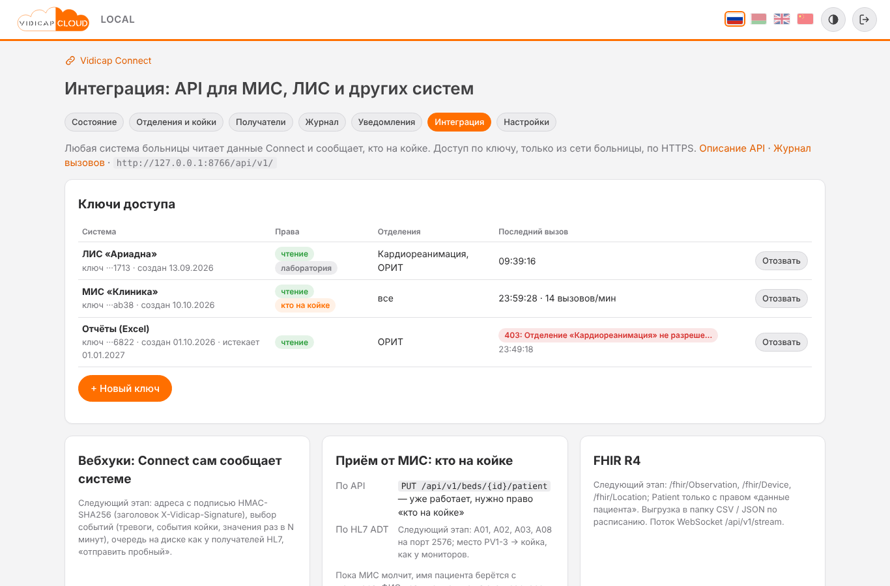The height and width of the screenshot is (586, 890).
Task: Toggle the dark/light contrast theme
Action: point(833,20)
